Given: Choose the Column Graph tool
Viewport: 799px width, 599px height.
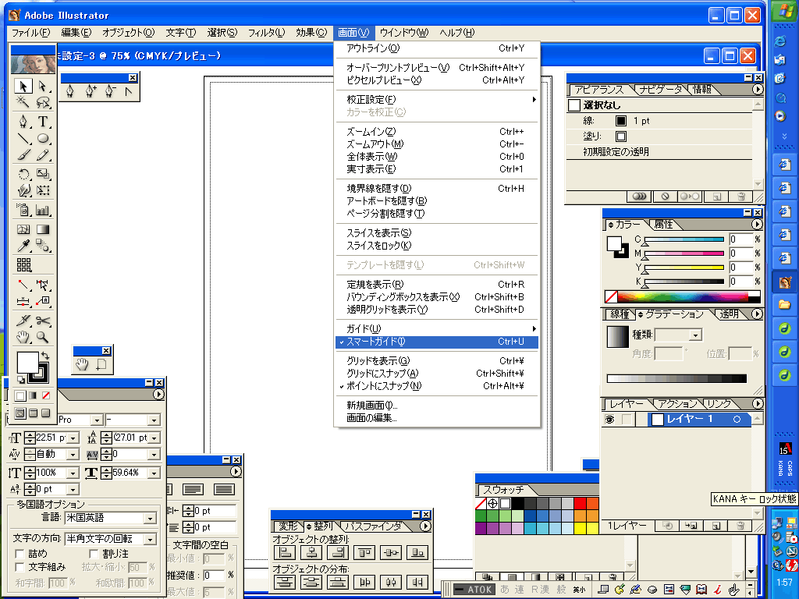Looking at the screenshot, I should coord(43,211).
